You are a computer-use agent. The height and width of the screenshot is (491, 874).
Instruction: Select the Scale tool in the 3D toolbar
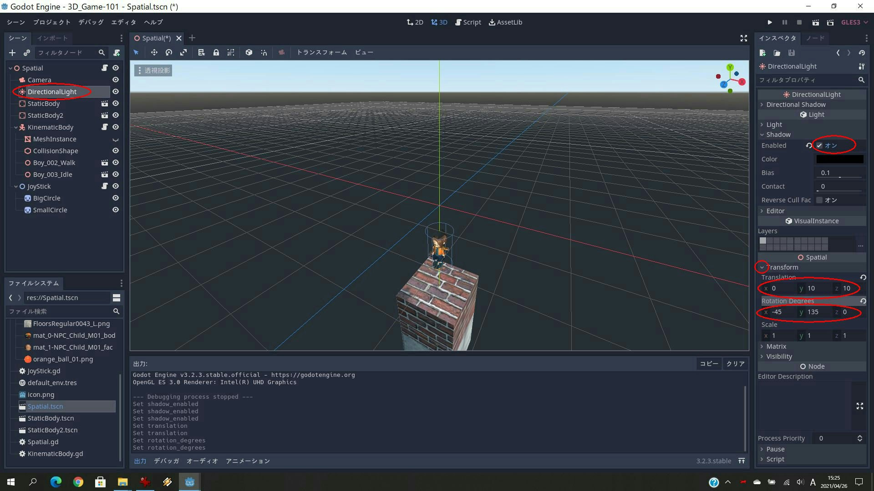(183, 52)
